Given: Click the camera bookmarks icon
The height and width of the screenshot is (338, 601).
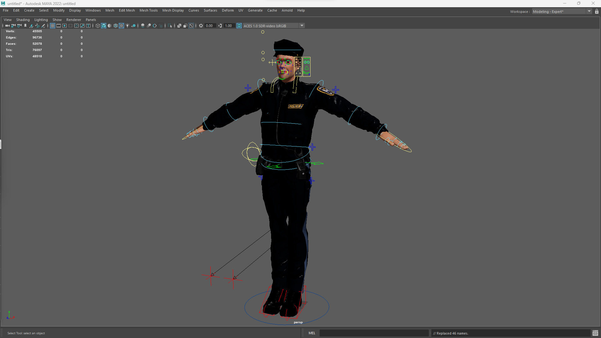Looking at the screenshot, I should pyautogui.click(x=25, y=26).
